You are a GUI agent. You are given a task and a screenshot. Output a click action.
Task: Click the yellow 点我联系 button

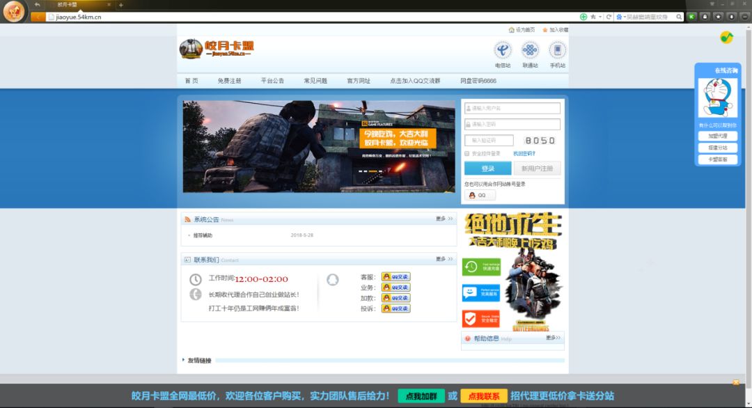click(x=484, y=396)
